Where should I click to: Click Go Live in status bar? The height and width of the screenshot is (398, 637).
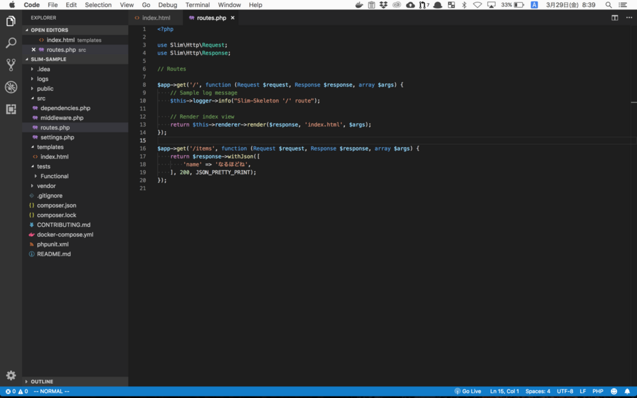pyautogui.click(x=468, y=391)
